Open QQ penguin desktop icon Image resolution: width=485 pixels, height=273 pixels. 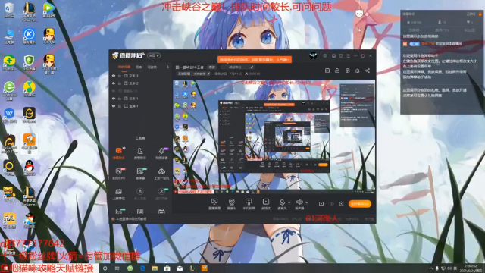[29, 168]
